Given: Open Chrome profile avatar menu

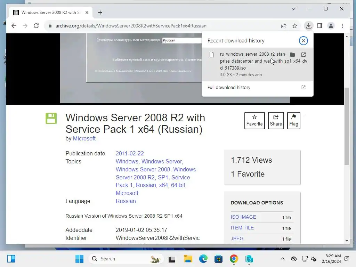Looking at the screenshot, I should point(331,26).
